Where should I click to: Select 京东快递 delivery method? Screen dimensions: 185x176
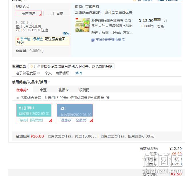pos(29,13)
